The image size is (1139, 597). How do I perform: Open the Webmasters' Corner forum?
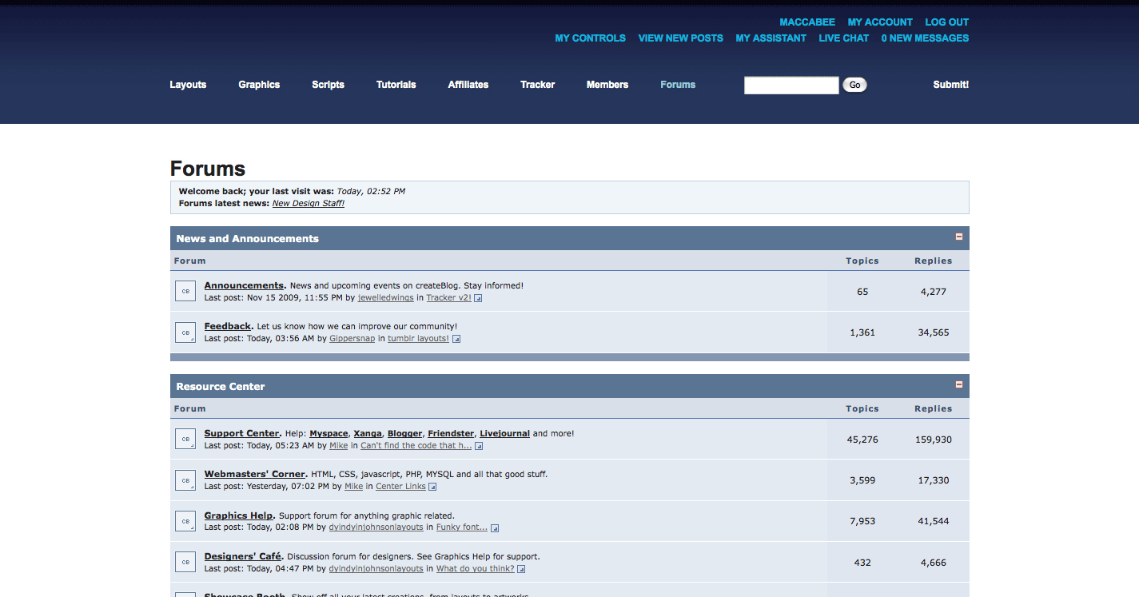[x=255, y=475]
